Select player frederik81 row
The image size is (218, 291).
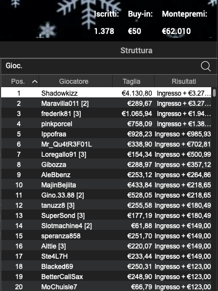(106, 114)
